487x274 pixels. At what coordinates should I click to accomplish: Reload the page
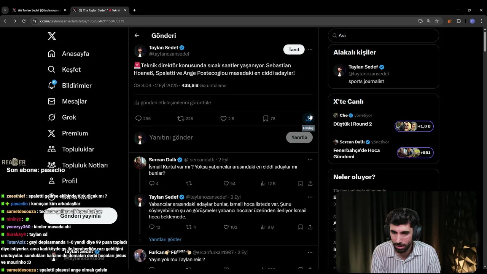point(24,21)
